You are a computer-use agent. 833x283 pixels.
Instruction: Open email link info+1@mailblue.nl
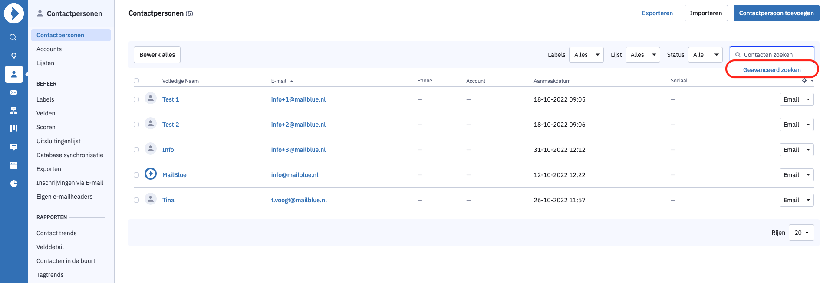tap(298, 99)
